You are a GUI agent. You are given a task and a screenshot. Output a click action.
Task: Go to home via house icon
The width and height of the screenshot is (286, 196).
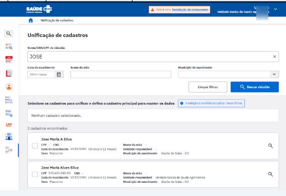31,21
